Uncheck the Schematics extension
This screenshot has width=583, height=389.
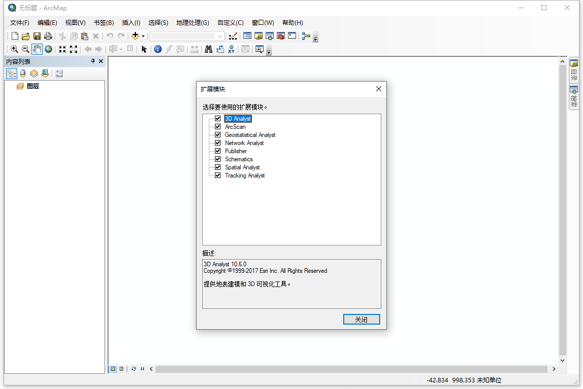218,159
